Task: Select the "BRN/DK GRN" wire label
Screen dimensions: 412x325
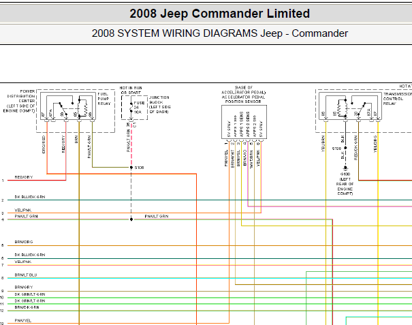Action: 27,307
